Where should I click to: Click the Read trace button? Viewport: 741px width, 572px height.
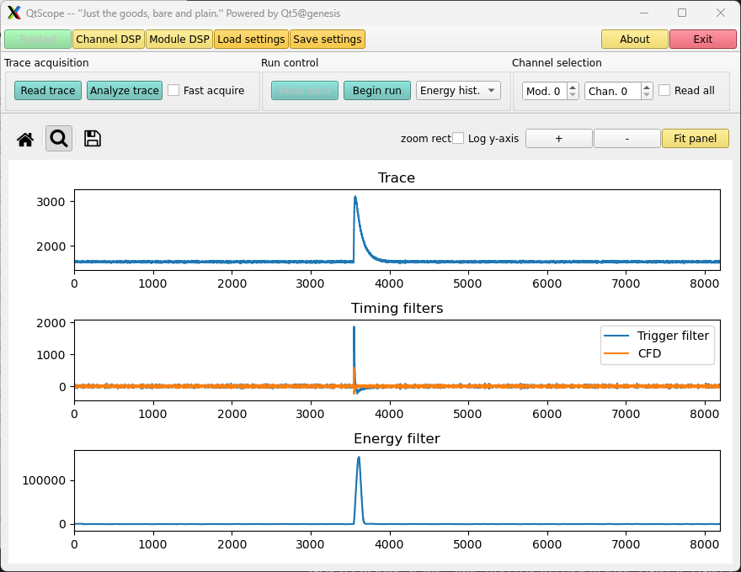pos(48,91)
